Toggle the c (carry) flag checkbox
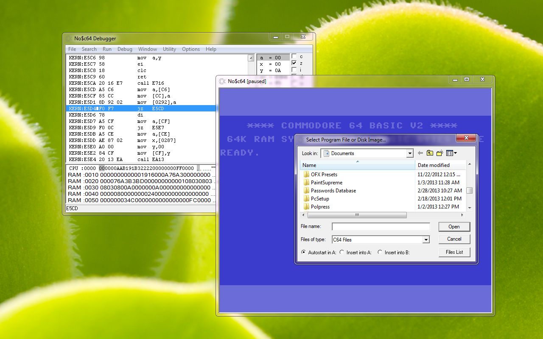This screenshot has width=543, height=339. point(294,56)
